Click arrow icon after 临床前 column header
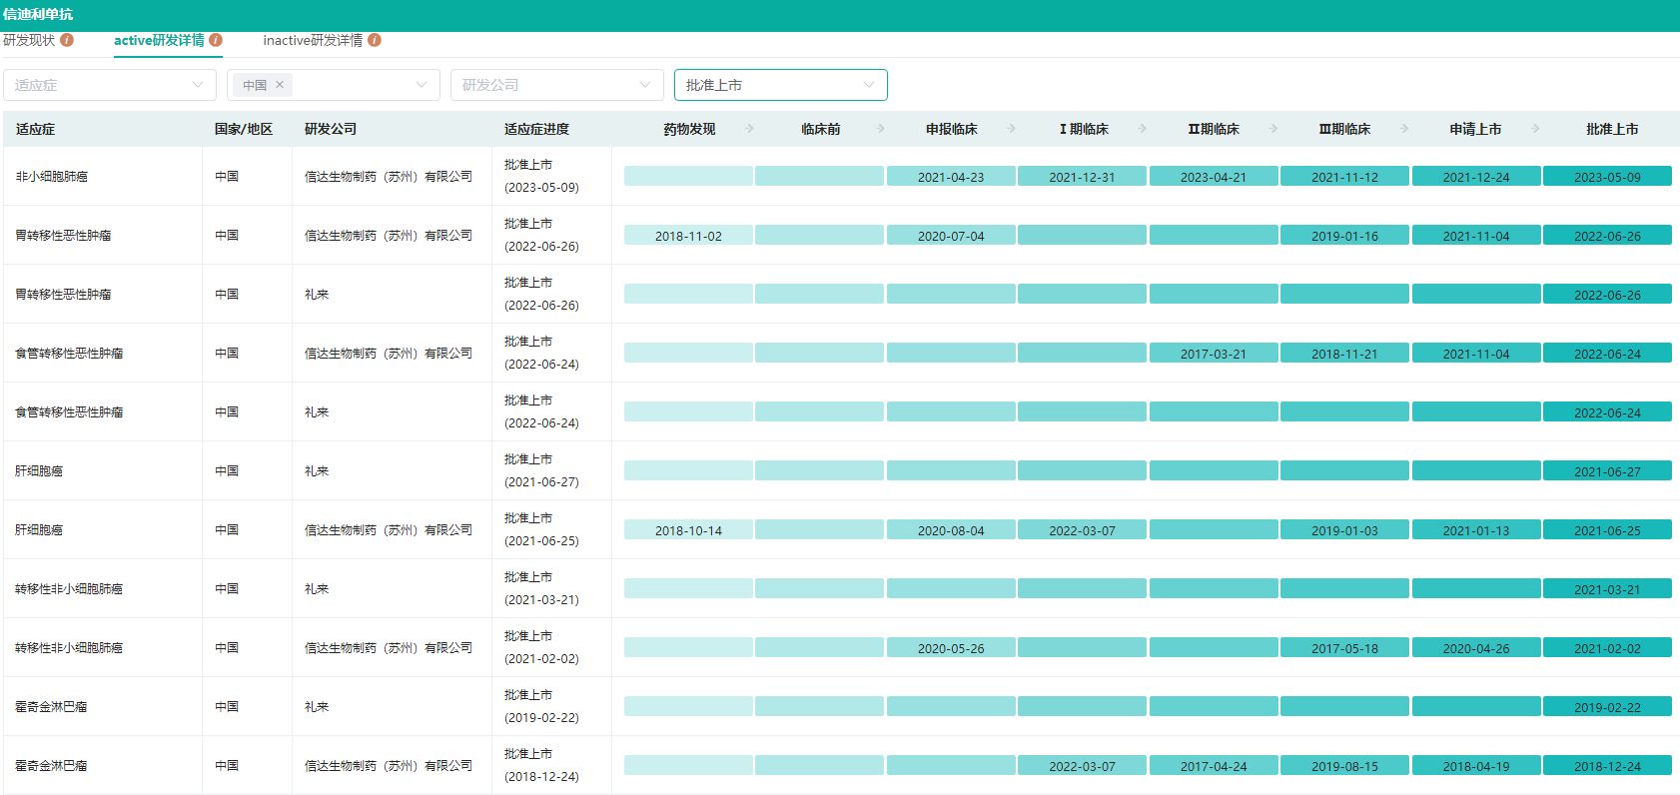1680x795 pixels. click(x=880, y=129)
